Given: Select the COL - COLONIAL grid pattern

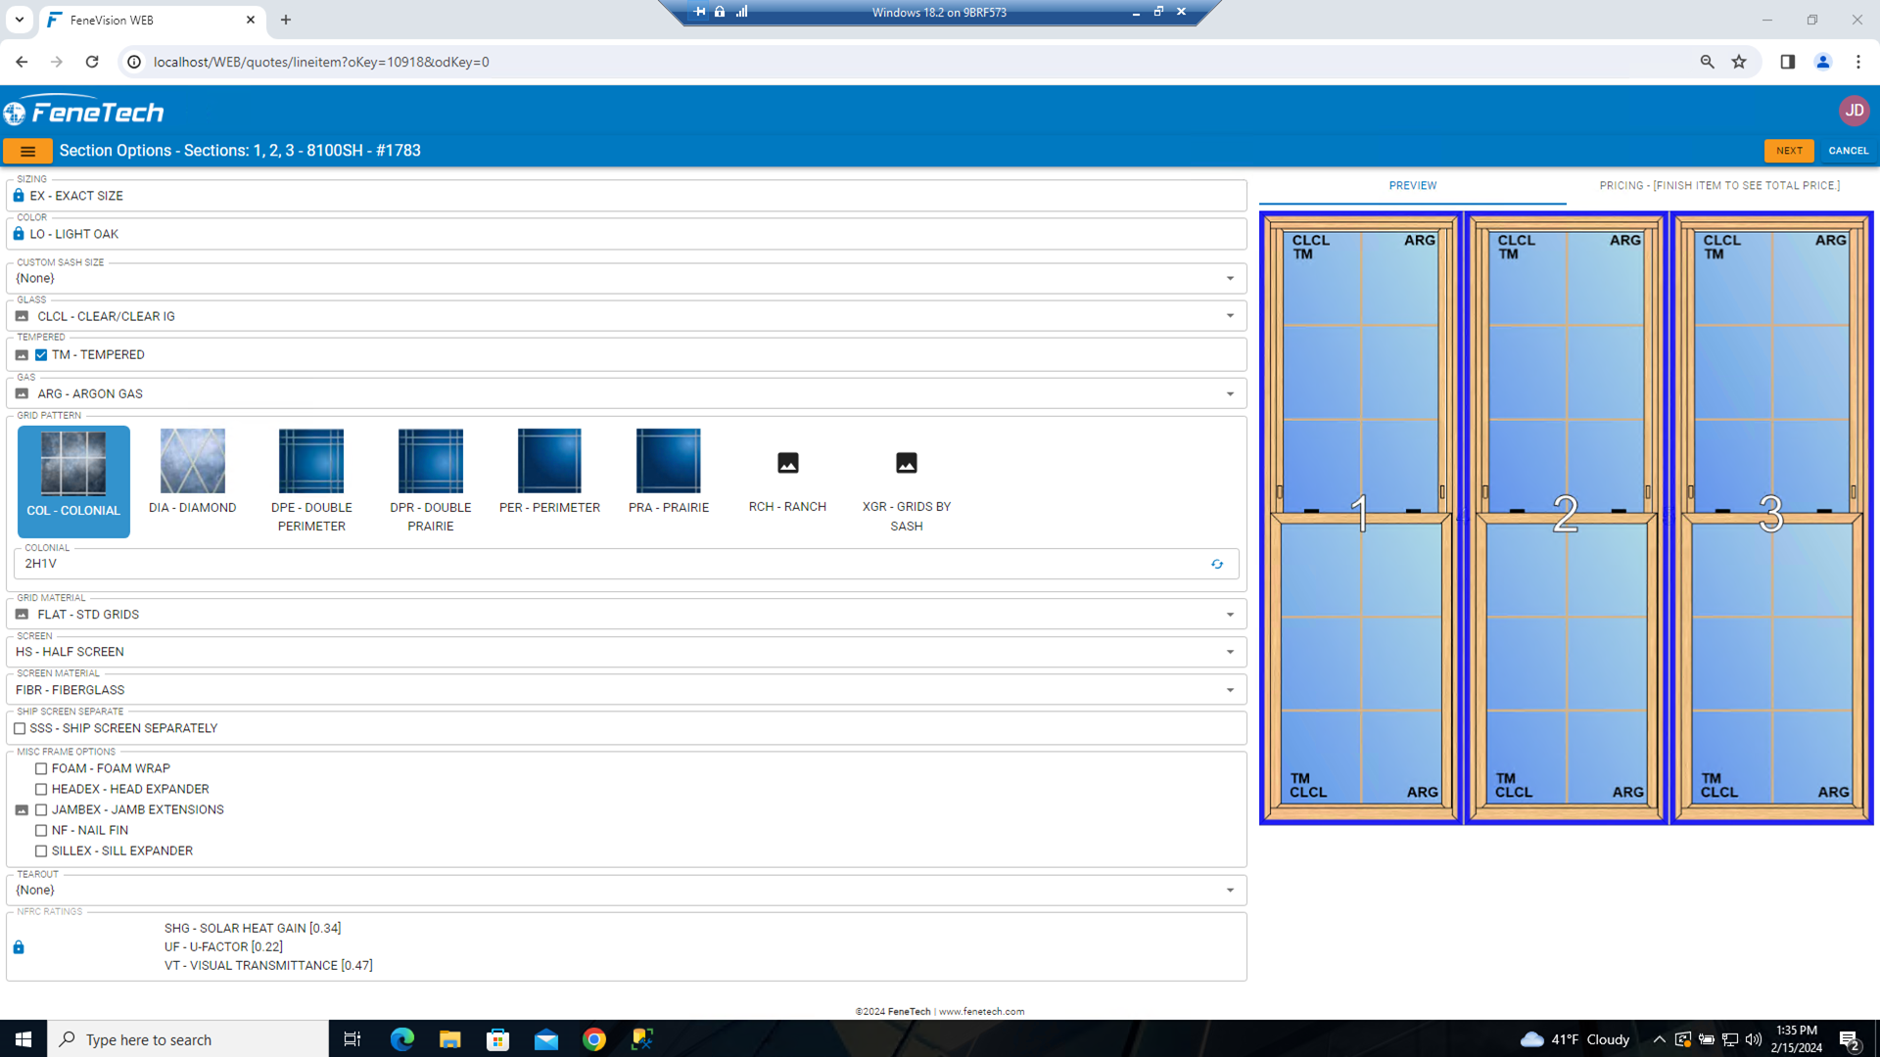Looking at the screenshot, I should [73, 481].
